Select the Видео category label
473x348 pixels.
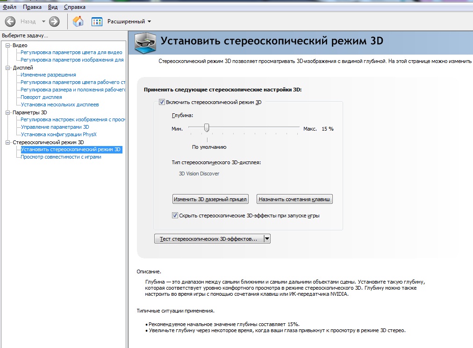[20, 45]
